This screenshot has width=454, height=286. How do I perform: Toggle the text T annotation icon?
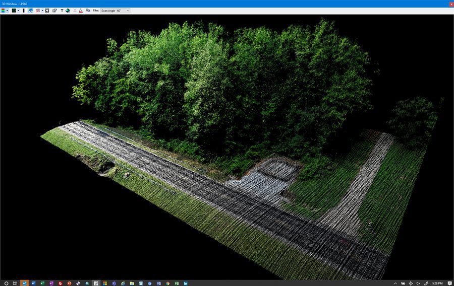[62, 11]
